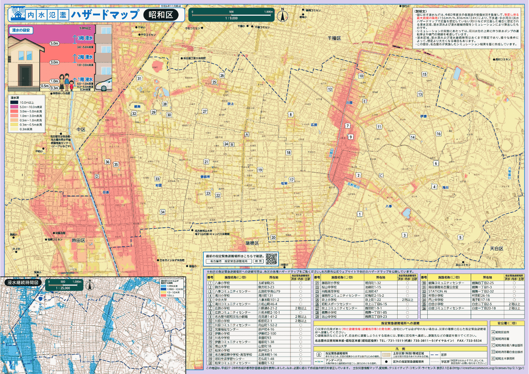Click the government office marker D

[x=97, y=176]
